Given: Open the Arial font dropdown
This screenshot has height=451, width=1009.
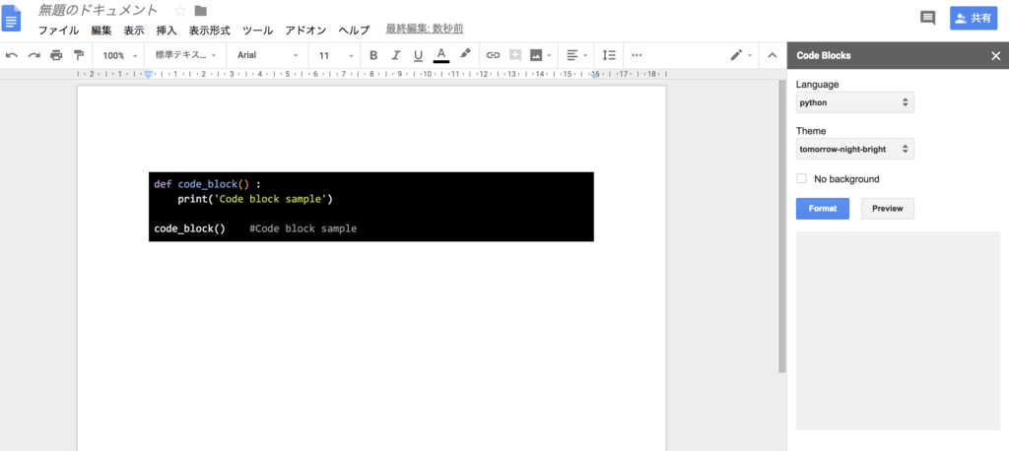Looking at the screenshot, I should 268,55.
